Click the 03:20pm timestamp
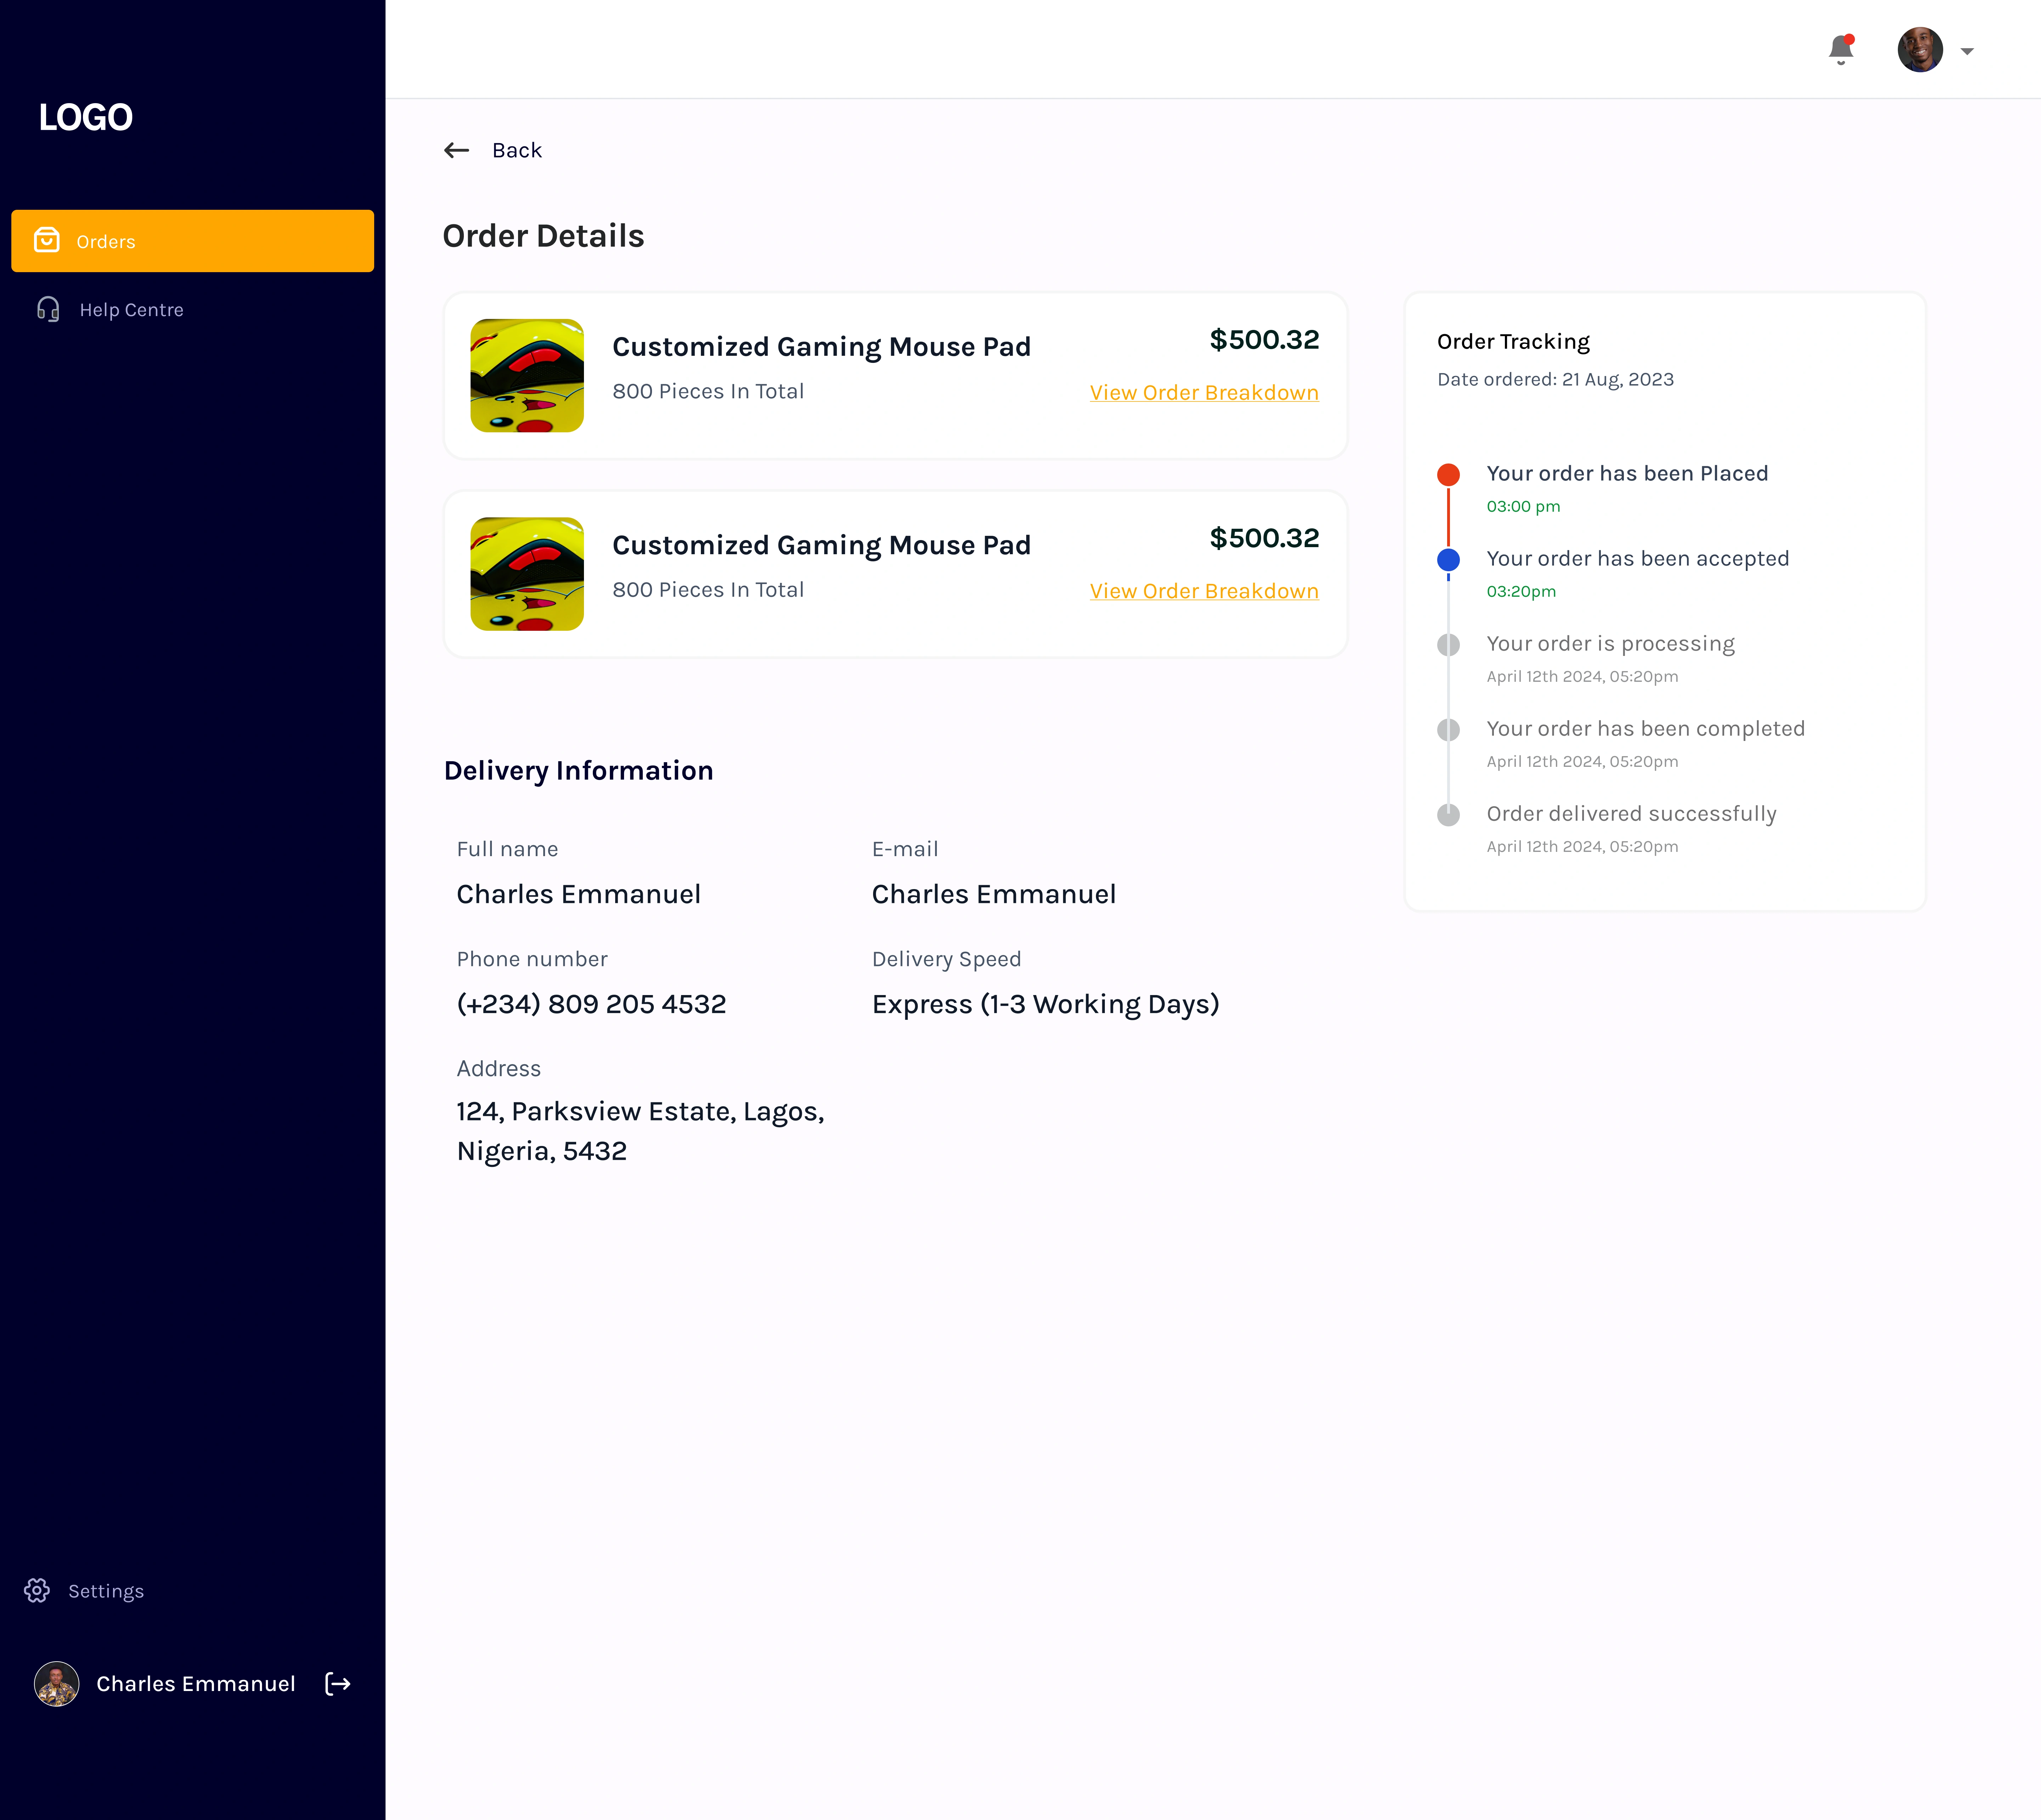 (x=1521, y=592)
